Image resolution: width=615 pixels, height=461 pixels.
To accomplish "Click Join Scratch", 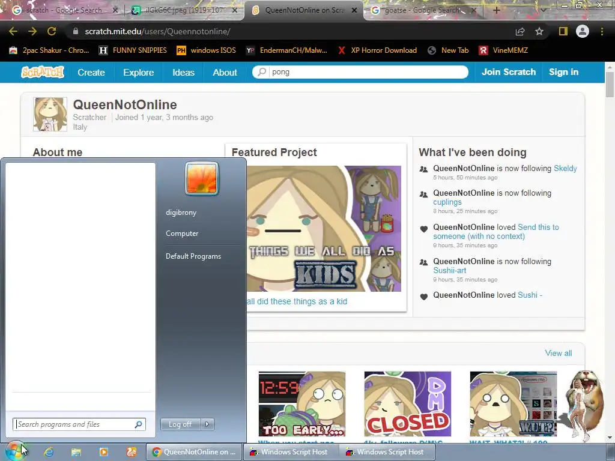I will pyautogui.click(x=508, y=72).
